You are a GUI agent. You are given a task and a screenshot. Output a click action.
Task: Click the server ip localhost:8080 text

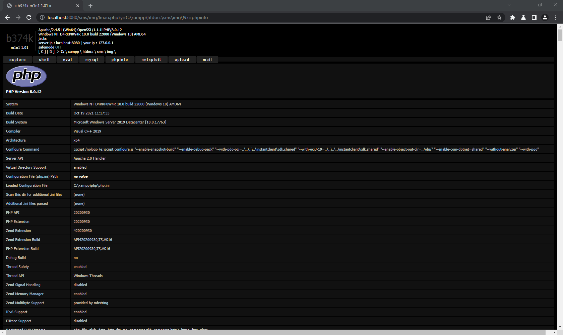click(59, 43)
